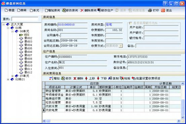Click the 下移 down arrow icon

[98, 79]
